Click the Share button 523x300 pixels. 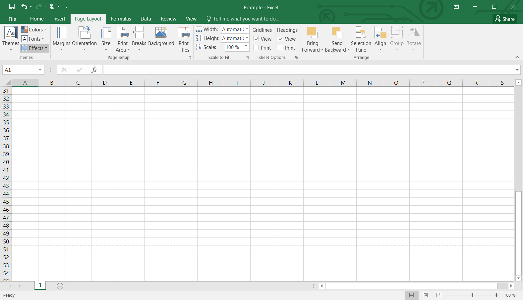[505, 19]
